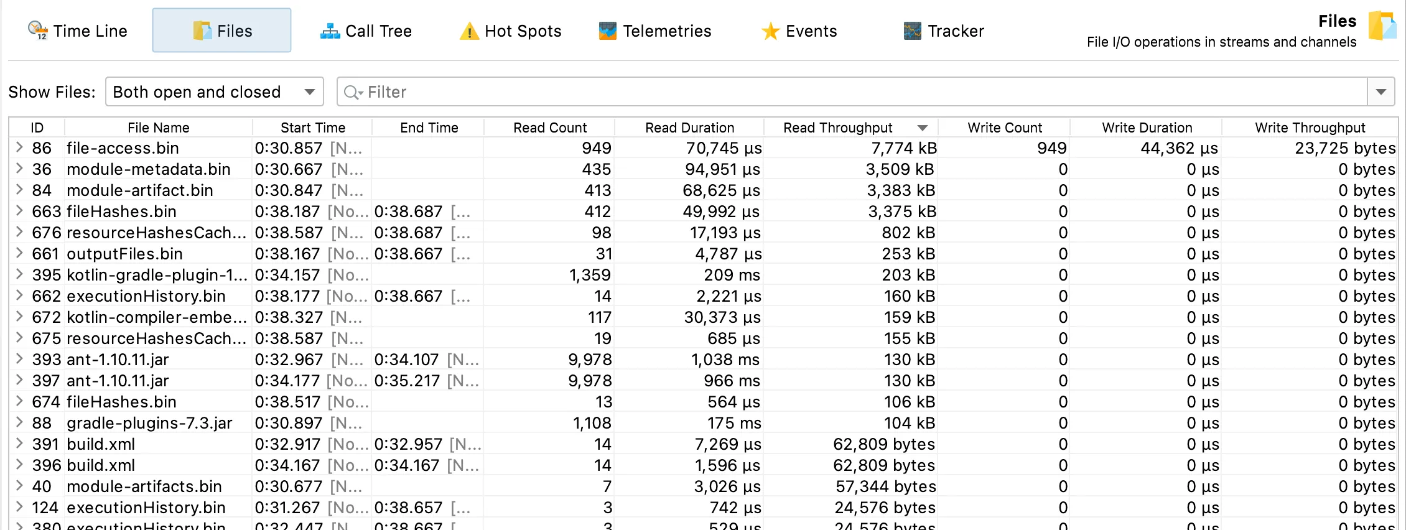Expand the file-access.bin row
The width and height of the screenshot is (1406, 530).
point(20,147)
